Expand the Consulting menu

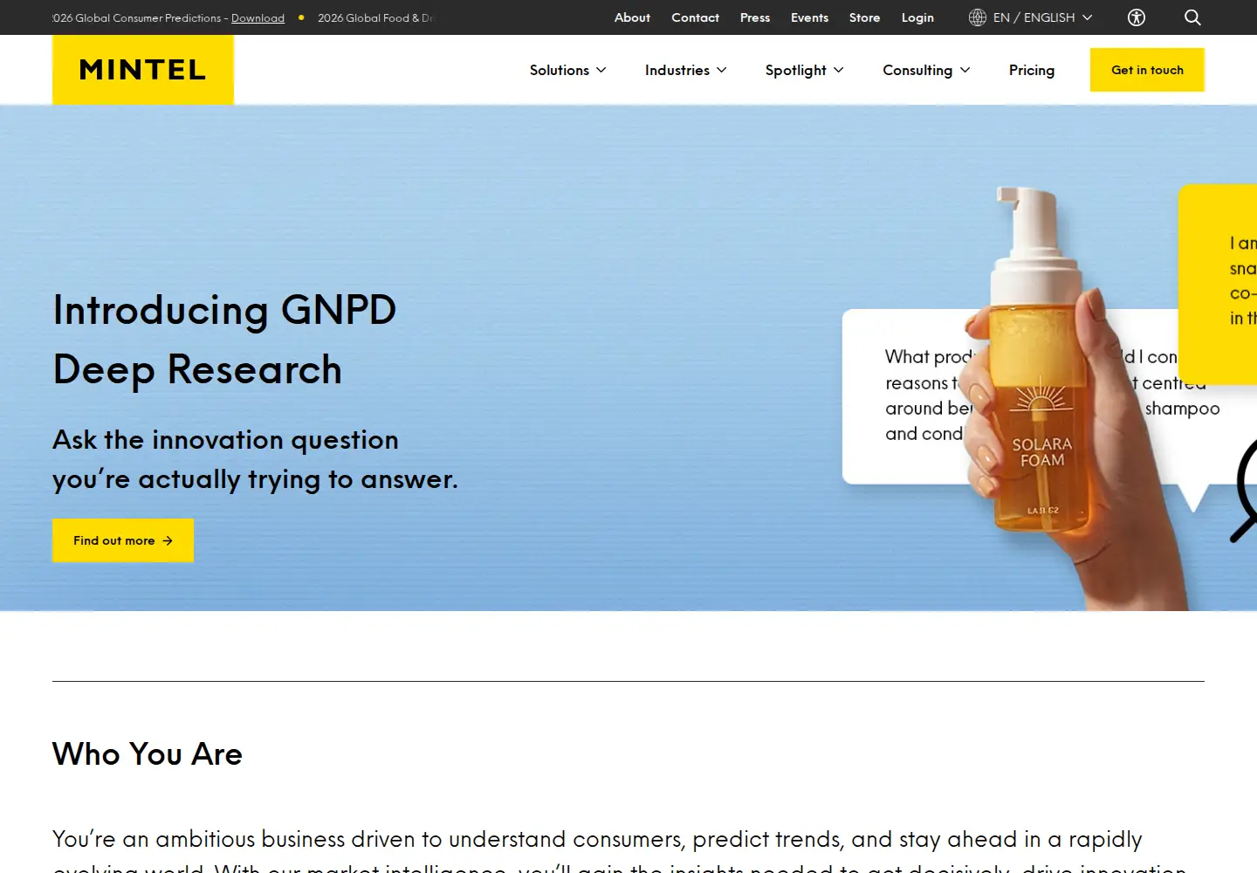click(x=926, y=70)
